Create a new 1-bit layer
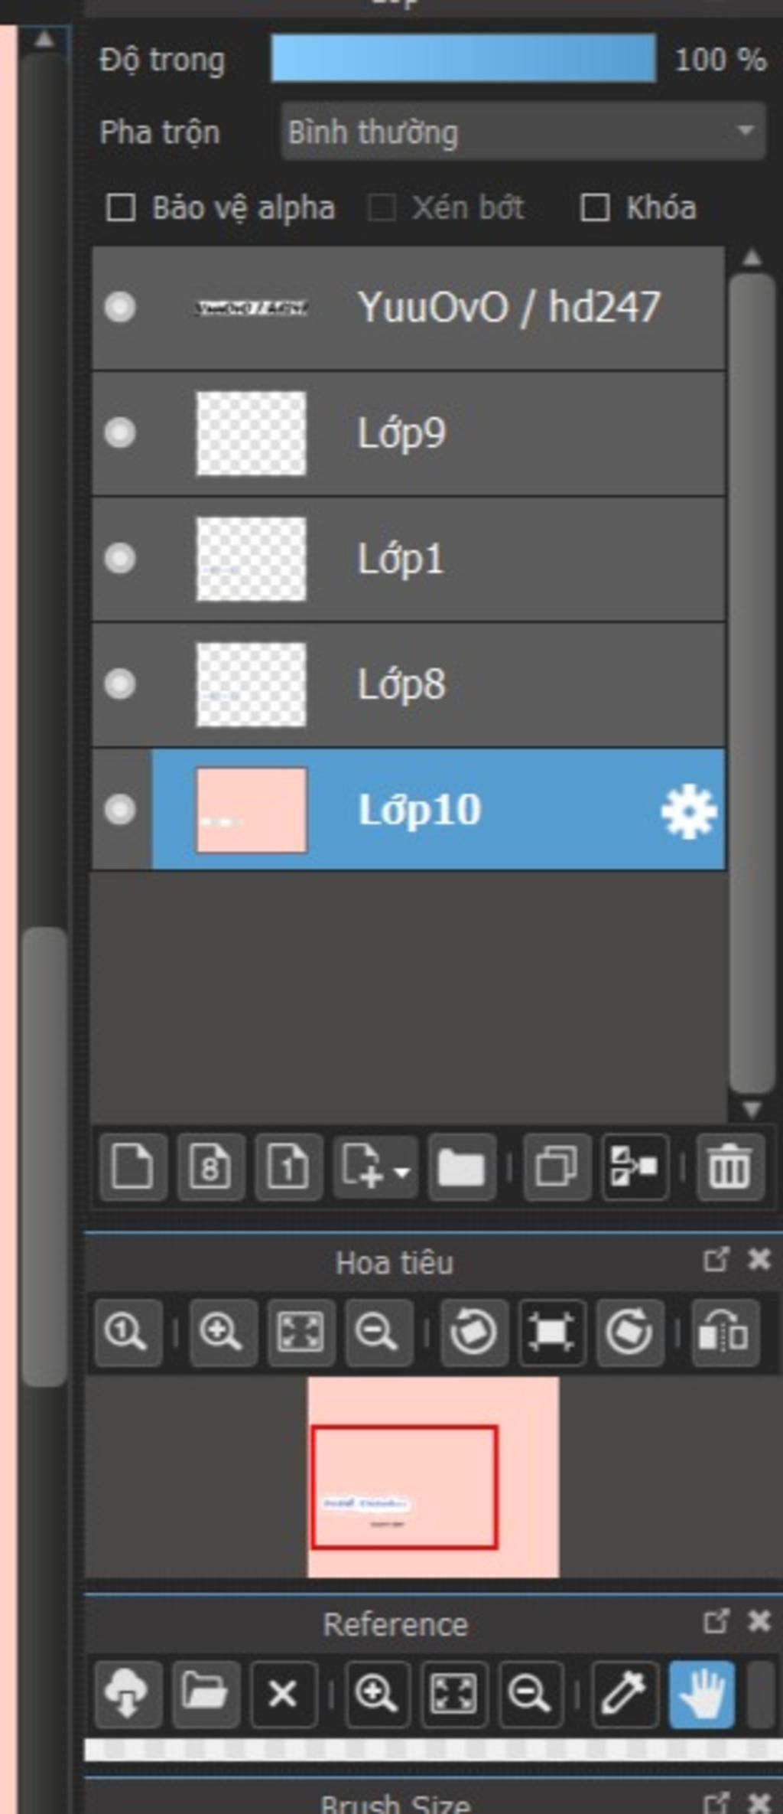 coord(288,1167)
